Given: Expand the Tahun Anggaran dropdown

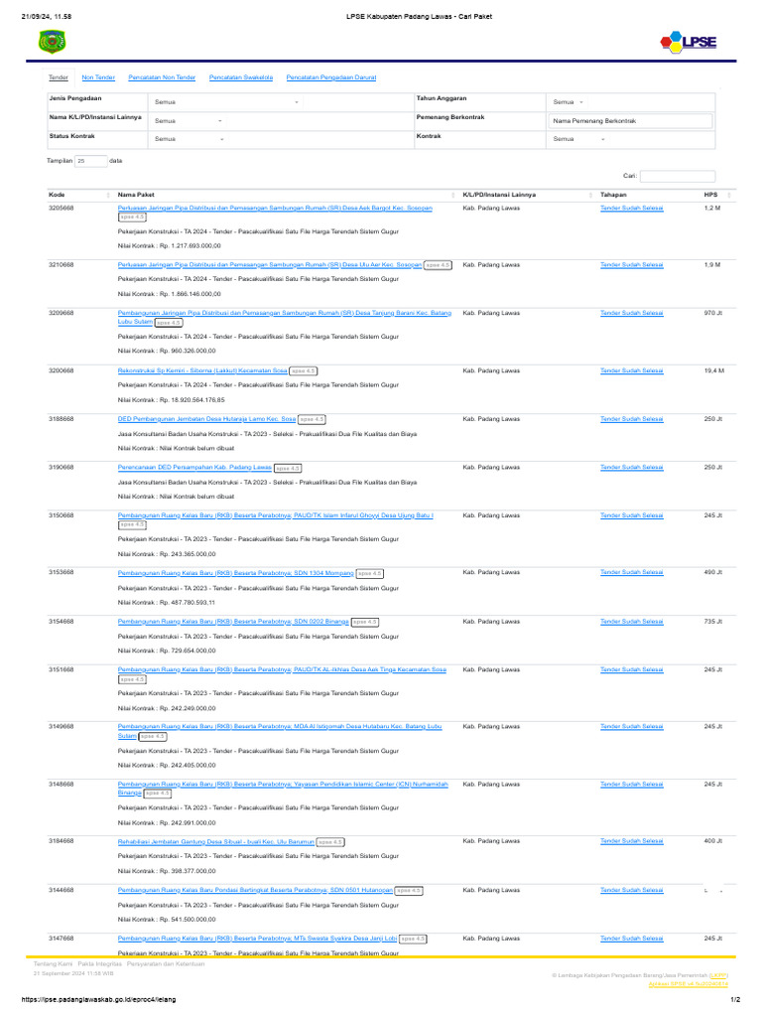Looking at the screenshot, I should point(569,102).
